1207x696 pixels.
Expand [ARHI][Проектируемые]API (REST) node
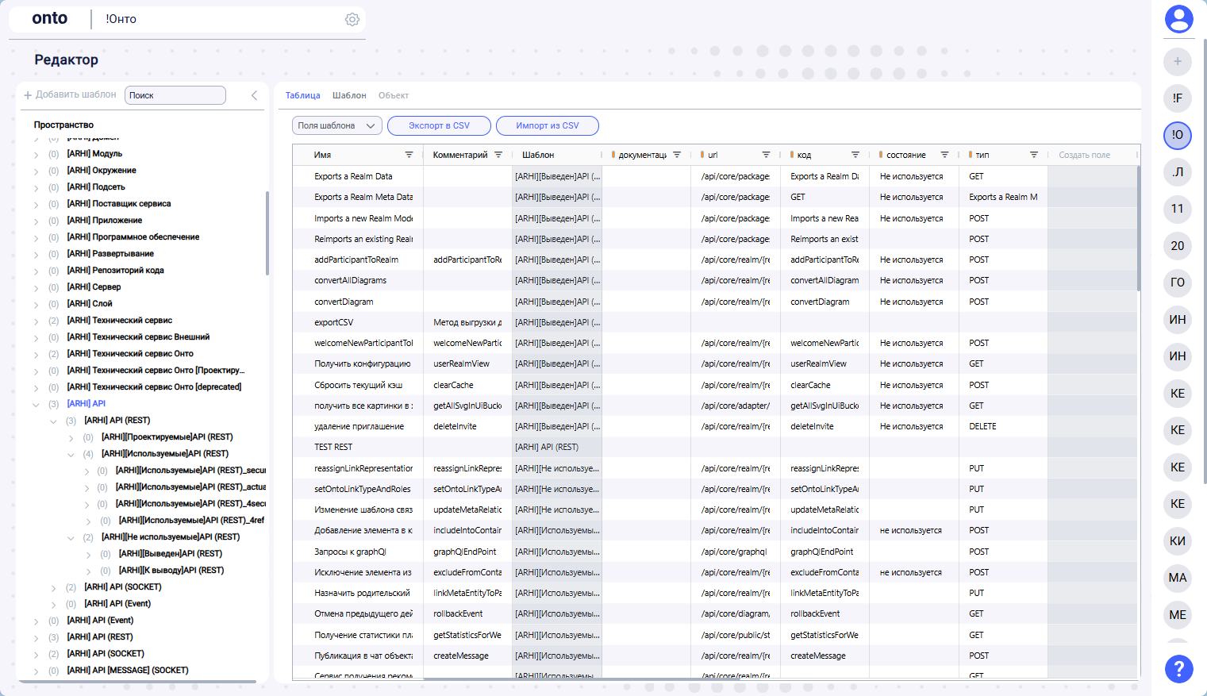[71, 437]
